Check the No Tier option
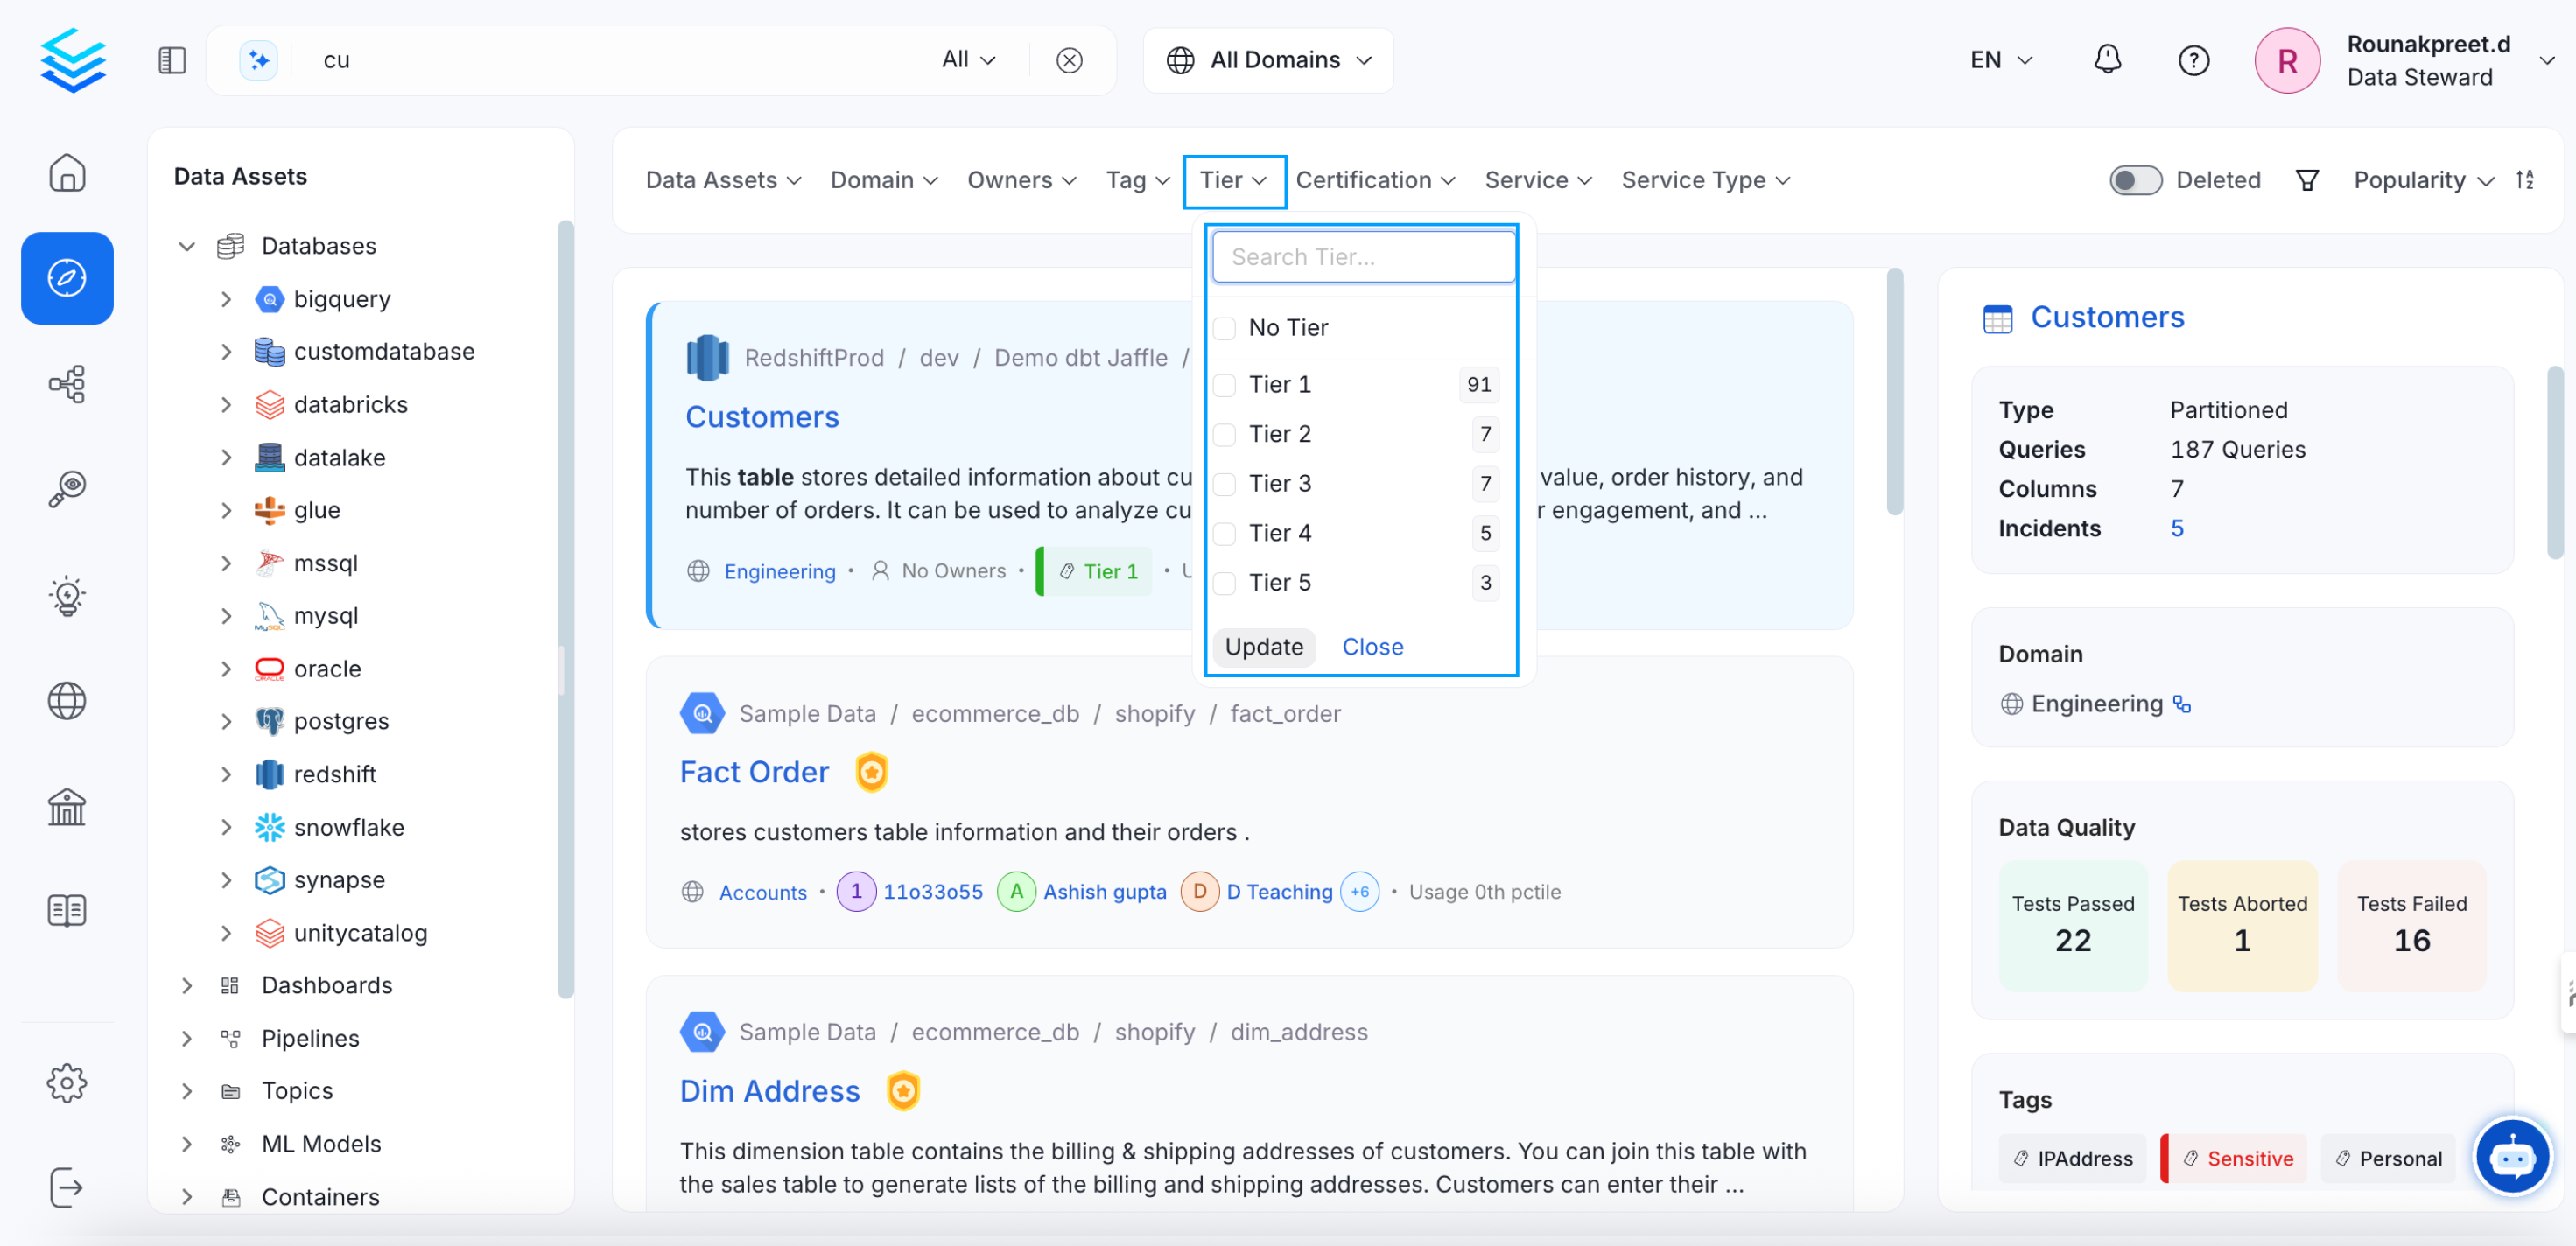The image size is (2576, 1246). [1225, 328]
